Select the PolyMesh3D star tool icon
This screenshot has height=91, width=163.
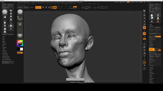coord(152,21)
